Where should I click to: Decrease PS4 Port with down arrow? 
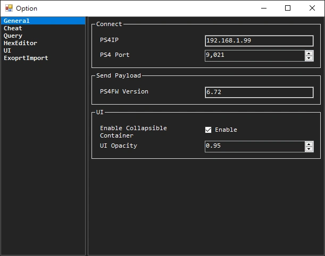click(x=309, y=58)
